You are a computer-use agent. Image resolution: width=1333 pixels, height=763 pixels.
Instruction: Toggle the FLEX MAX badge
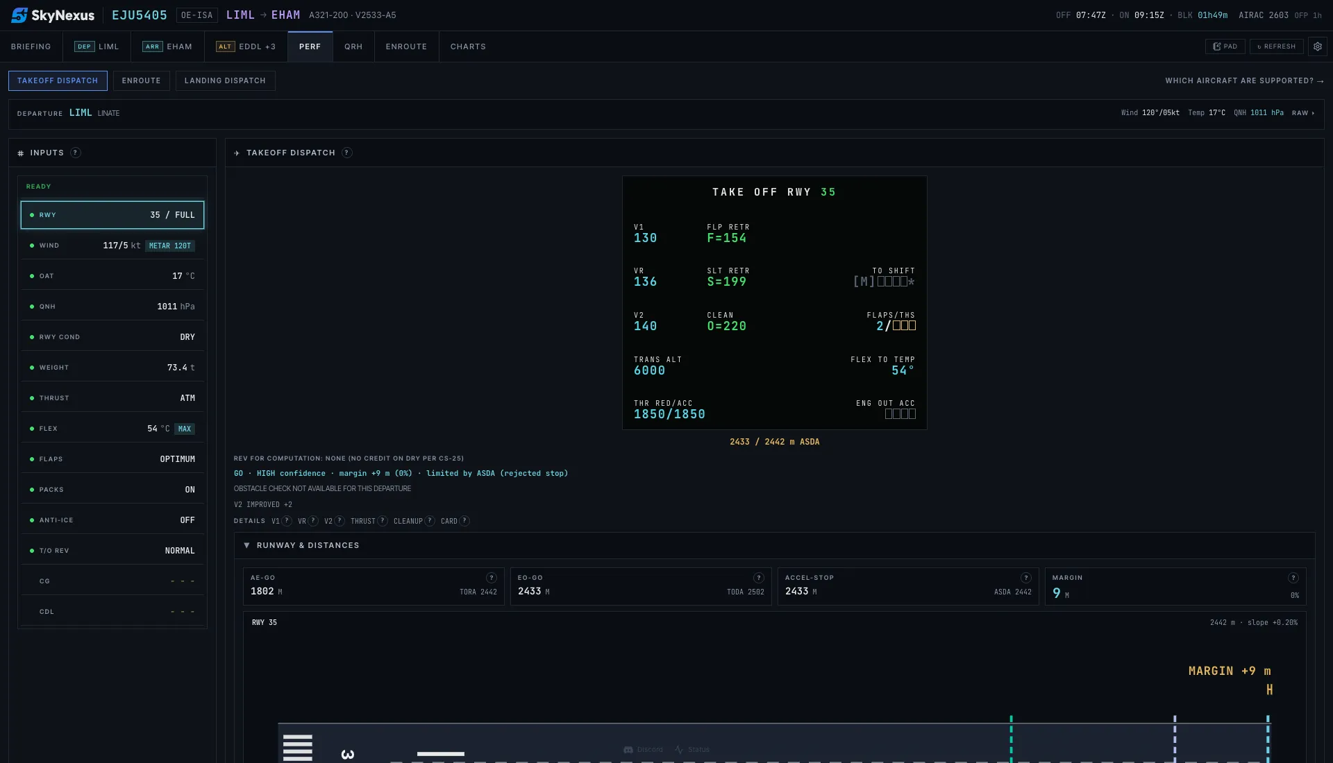(x=185, y=429)
